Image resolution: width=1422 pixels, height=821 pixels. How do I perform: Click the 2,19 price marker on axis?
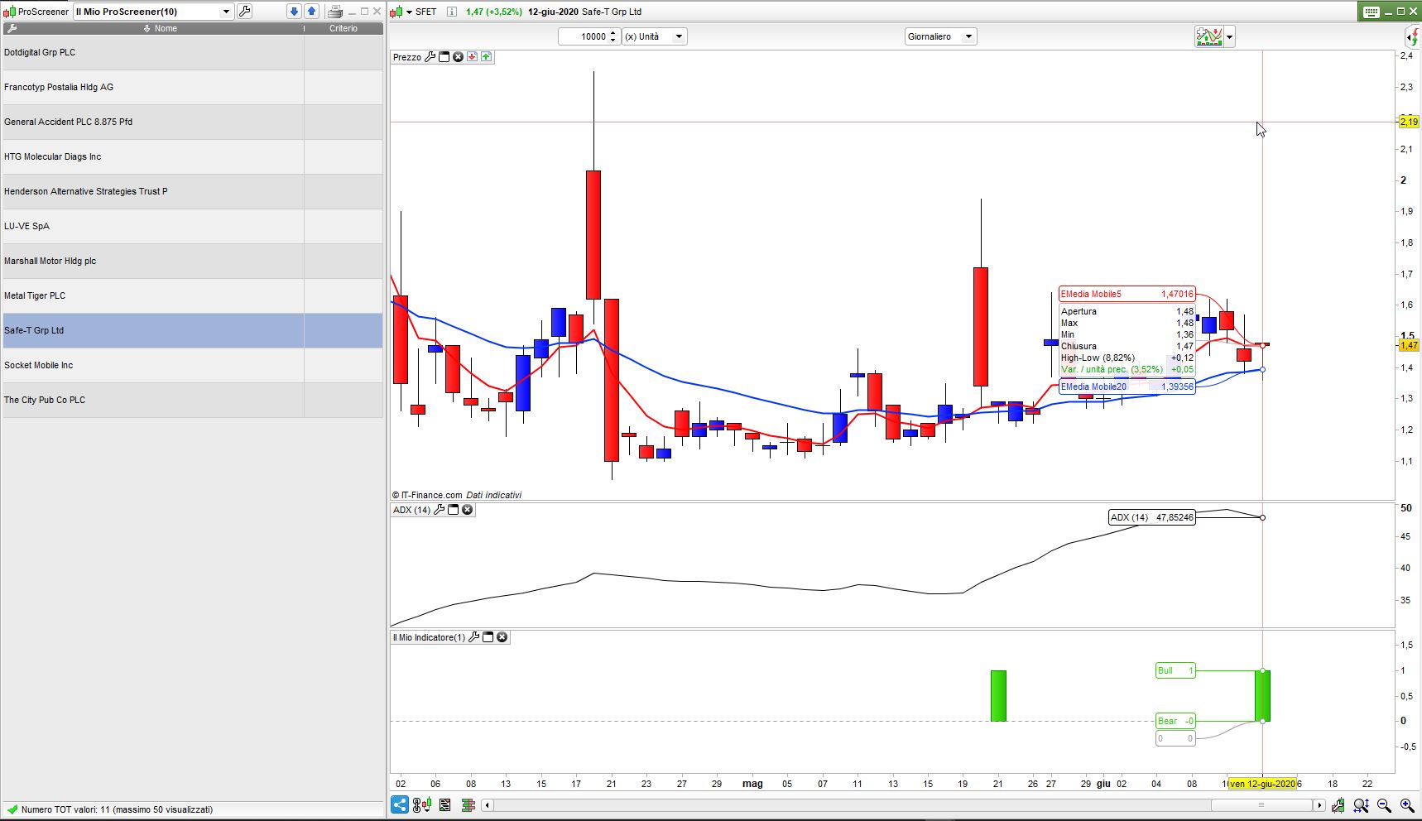(1409, 122)
